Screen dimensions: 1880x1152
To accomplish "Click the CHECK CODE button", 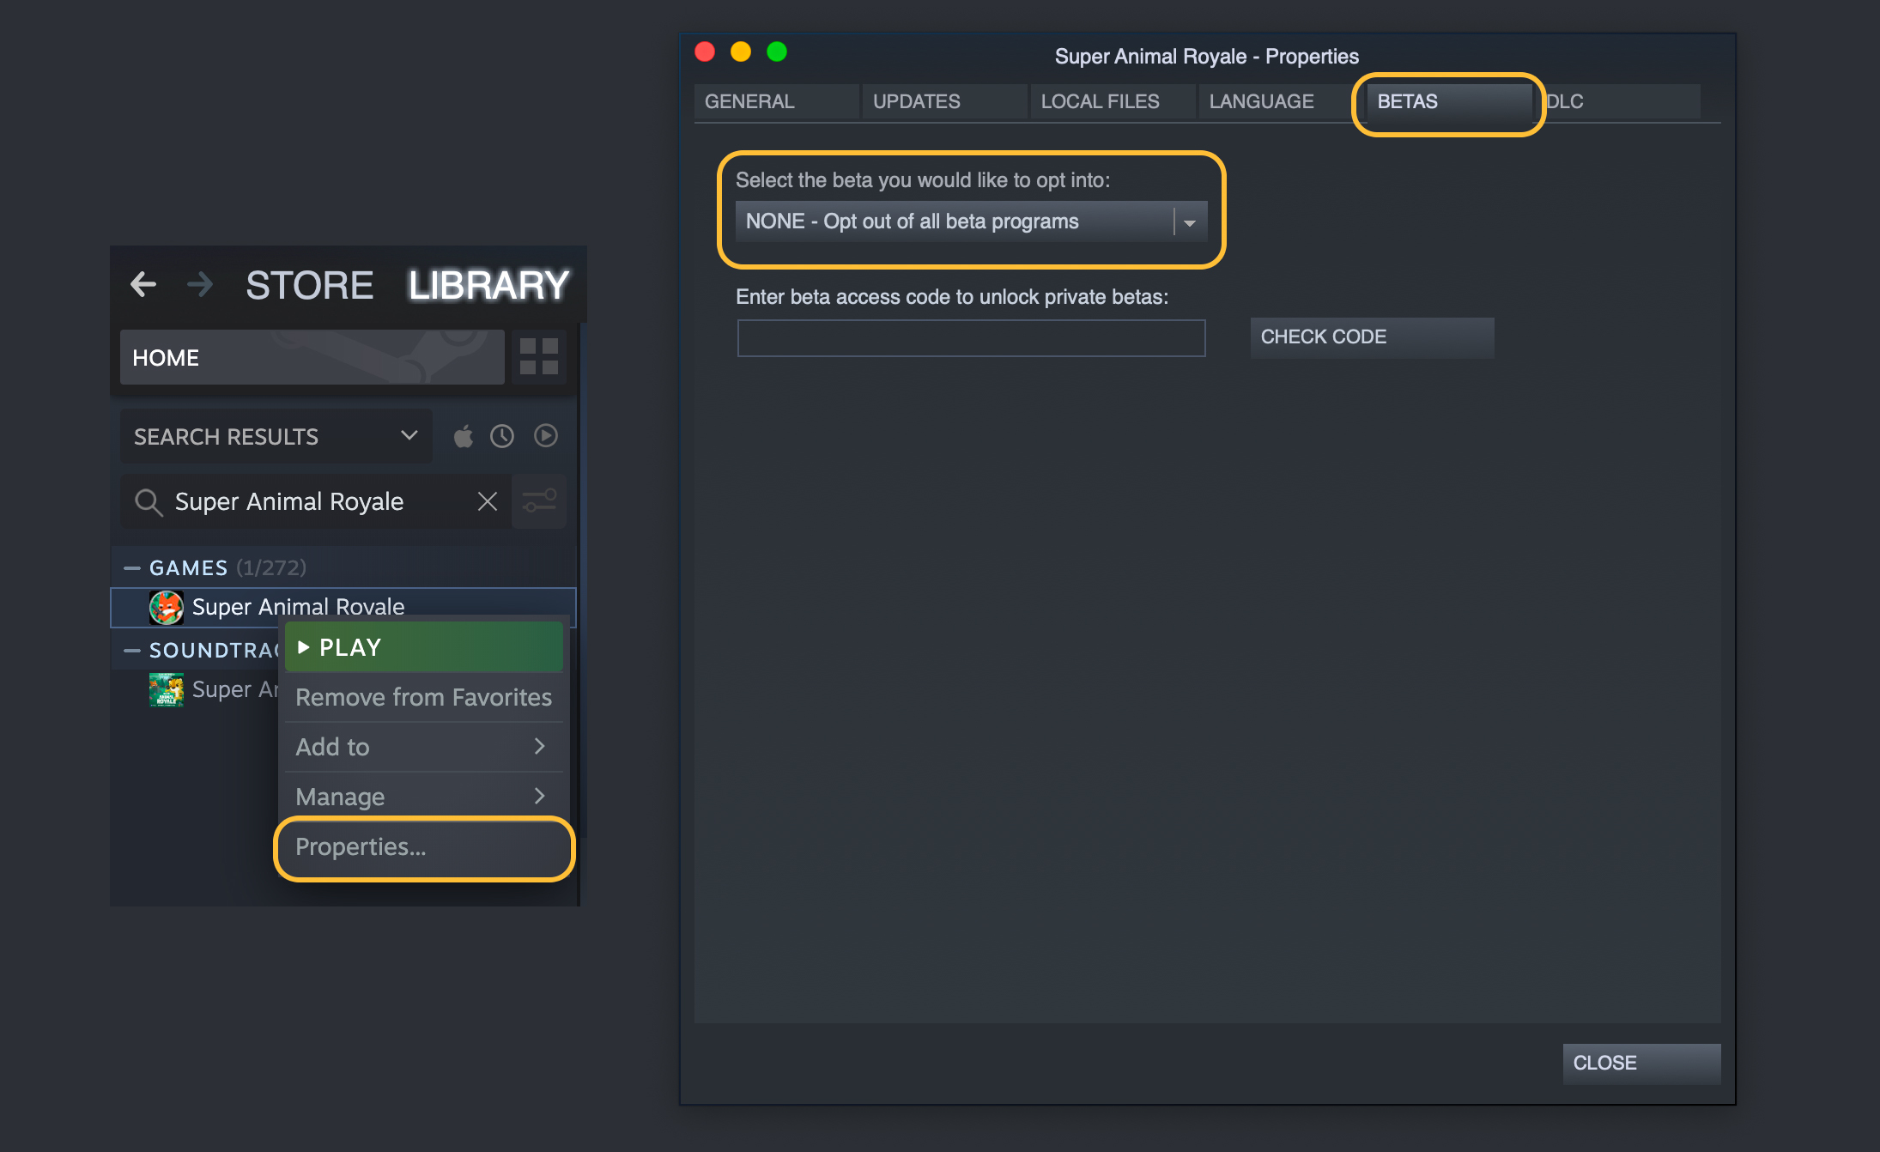I will pos(1372,337).
